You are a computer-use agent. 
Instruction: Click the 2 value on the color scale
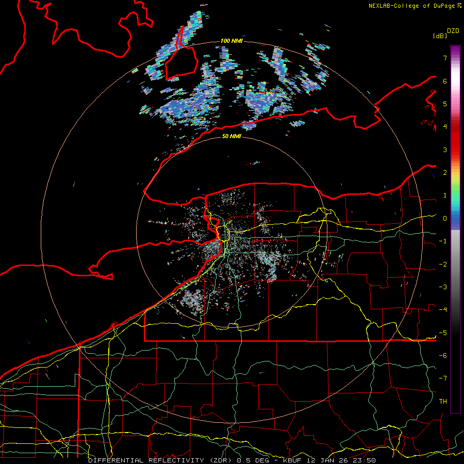pyautogui.click(x=445, y=173)
